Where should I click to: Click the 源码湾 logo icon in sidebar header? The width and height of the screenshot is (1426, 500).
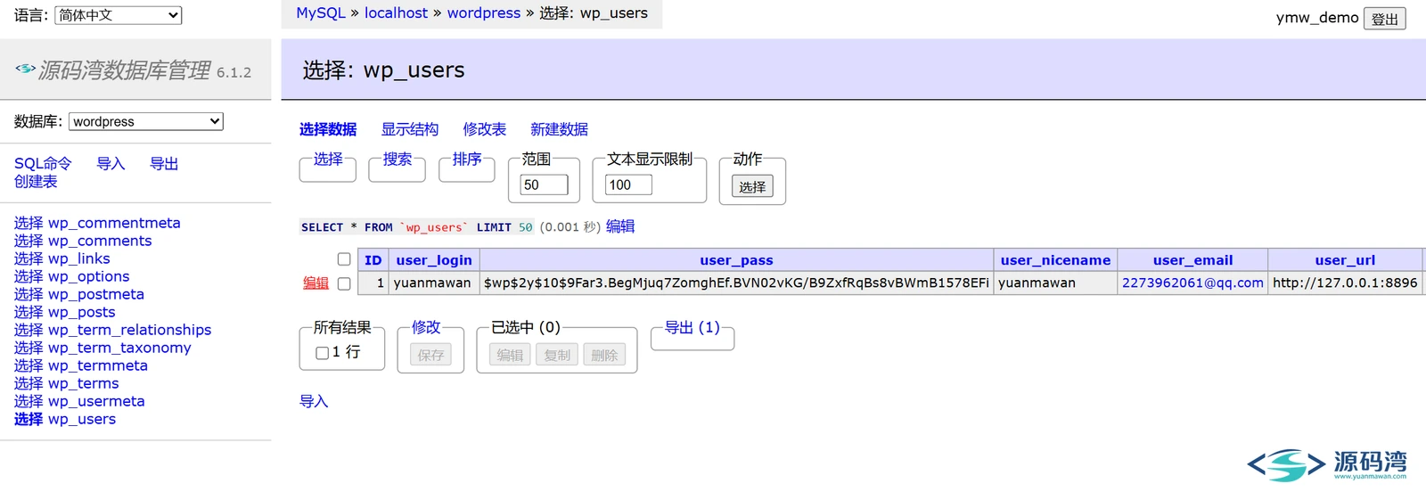point(25,68)
